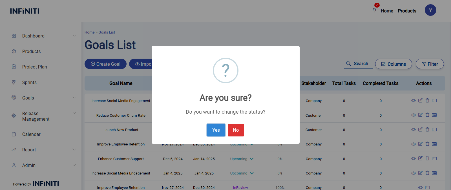This screenshot has height=190, width=451.
Task: Open the user avatar Y menu
Action: point(430,10)
